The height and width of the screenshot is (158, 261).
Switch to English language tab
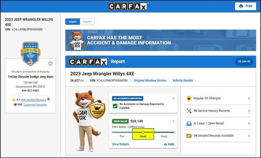click(x=73, y=22)
